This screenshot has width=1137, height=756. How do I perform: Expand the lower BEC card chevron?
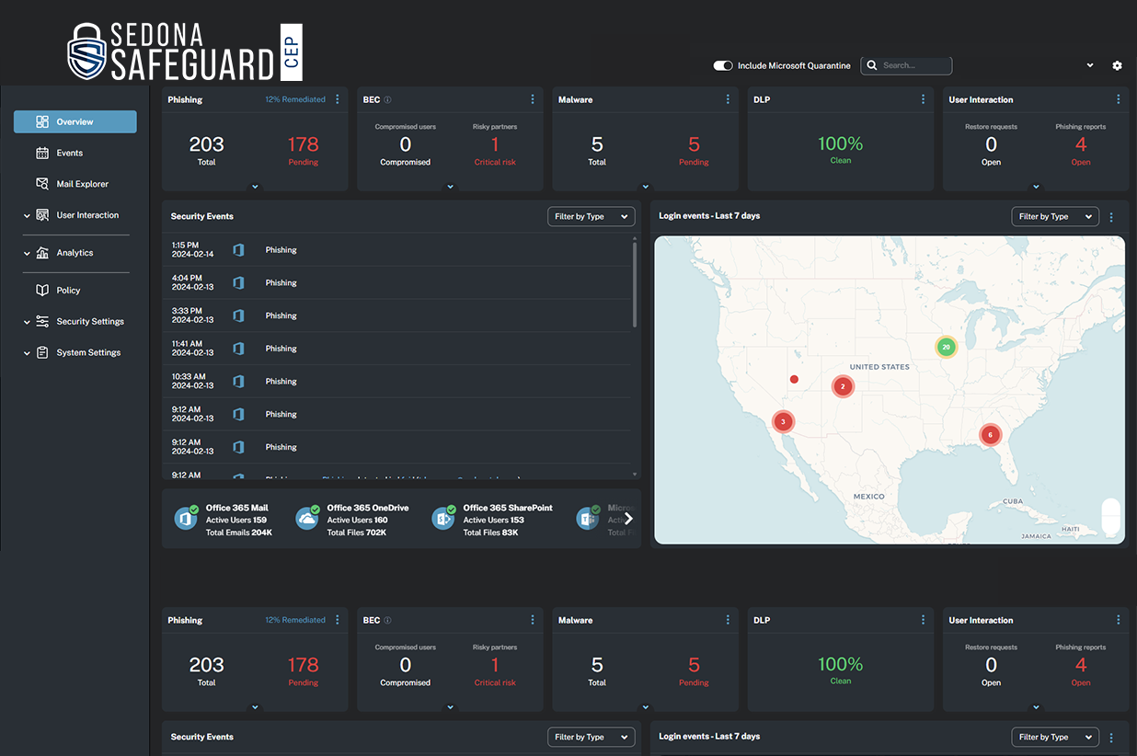click(x=450, y=707)
